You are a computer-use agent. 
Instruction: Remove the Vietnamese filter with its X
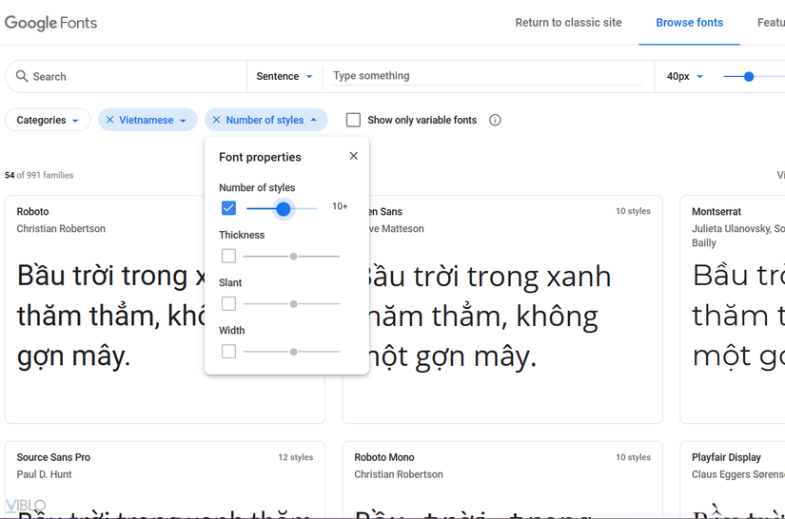click(x=109, y=120)
